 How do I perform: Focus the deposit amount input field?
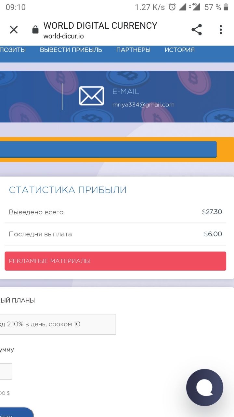pos(6,371)
